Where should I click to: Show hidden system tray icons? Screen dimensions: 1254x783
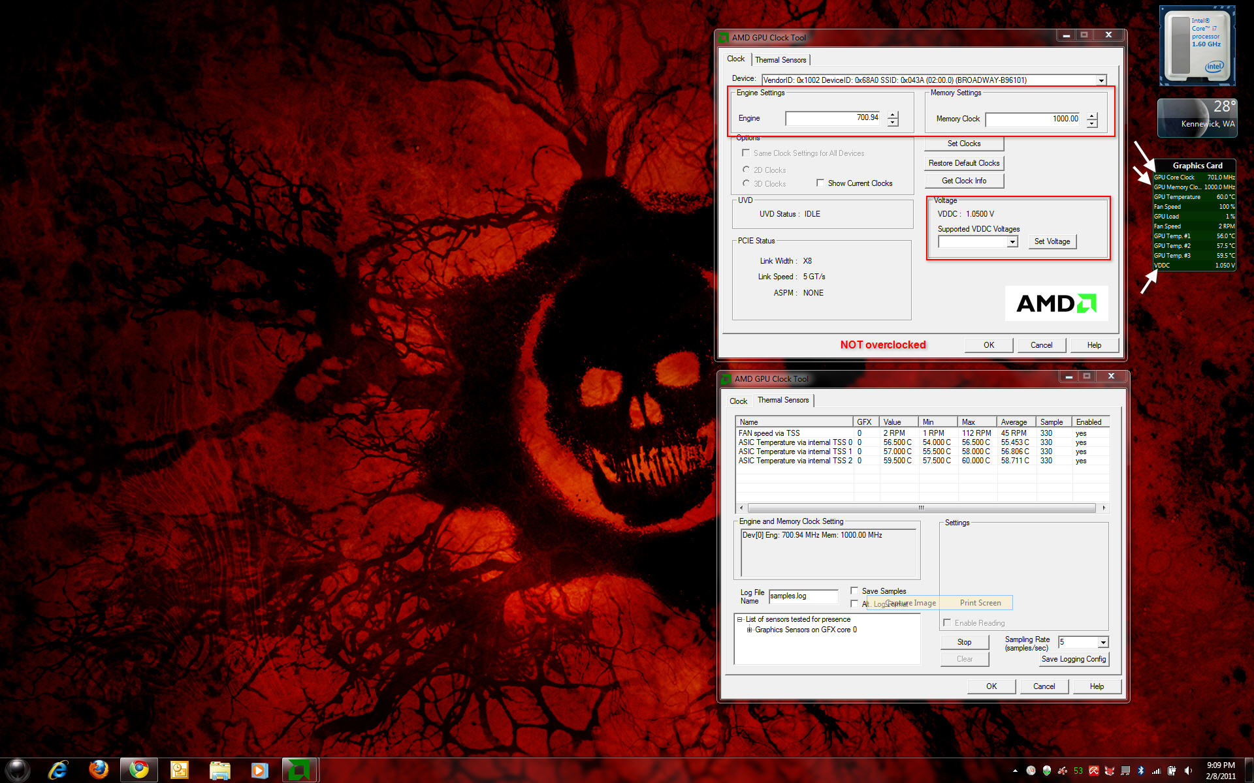tap(1015, 771)
